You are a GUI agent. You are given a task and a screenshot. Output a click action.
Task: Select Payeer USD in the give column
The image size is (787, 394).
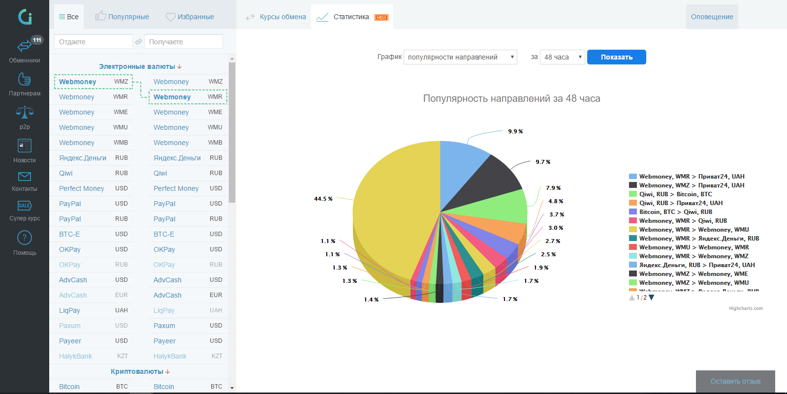[x=94, y=341]
